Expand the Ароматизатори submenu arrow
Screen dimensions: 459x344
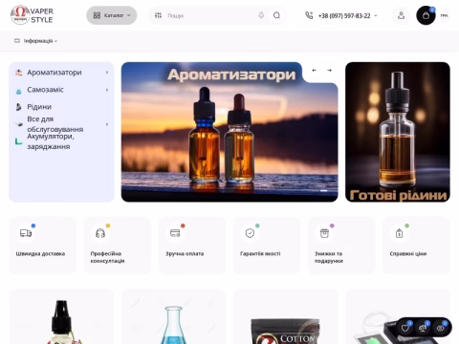click(x=107, y=73)
